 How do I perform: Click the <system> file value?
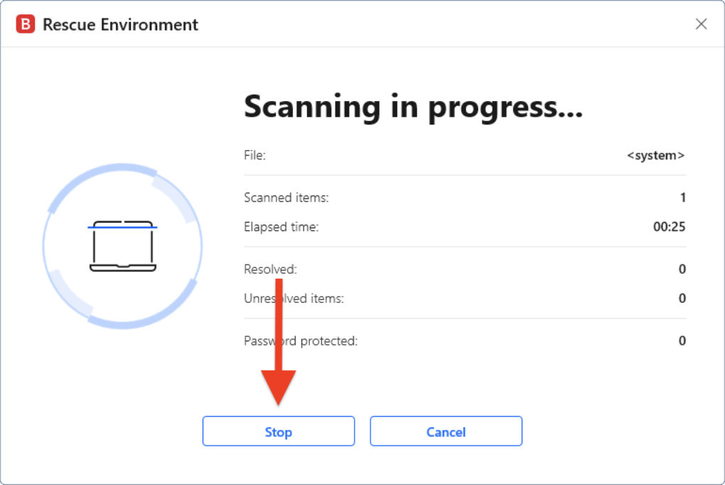[655, 155]
